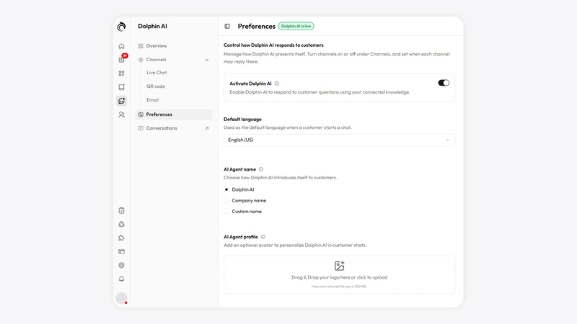Open the inbox icon with red badge
Image resolution: width=577 pixels, height=324 pixels.
pos(122,59)
